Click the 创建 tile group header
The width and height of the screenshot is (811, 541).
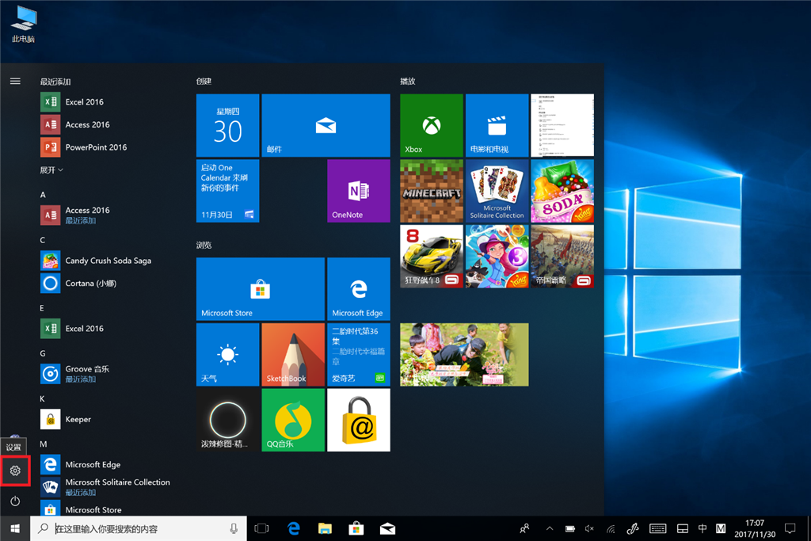tap(204, 82)
